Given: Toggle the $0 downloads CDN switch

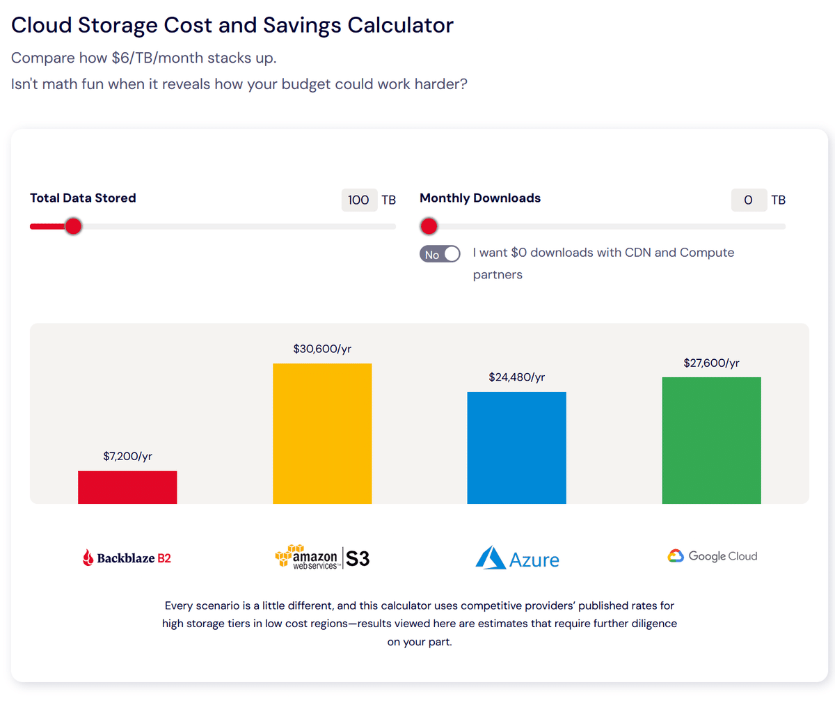Looking at the screenshot, I should click(440, 254).
